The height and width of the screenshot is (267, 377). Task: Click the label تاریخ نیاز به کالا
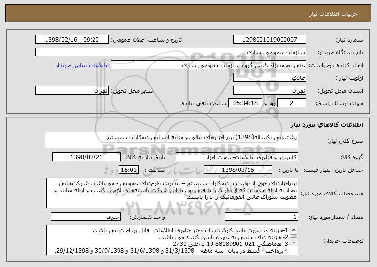click(x=145, y=157)
